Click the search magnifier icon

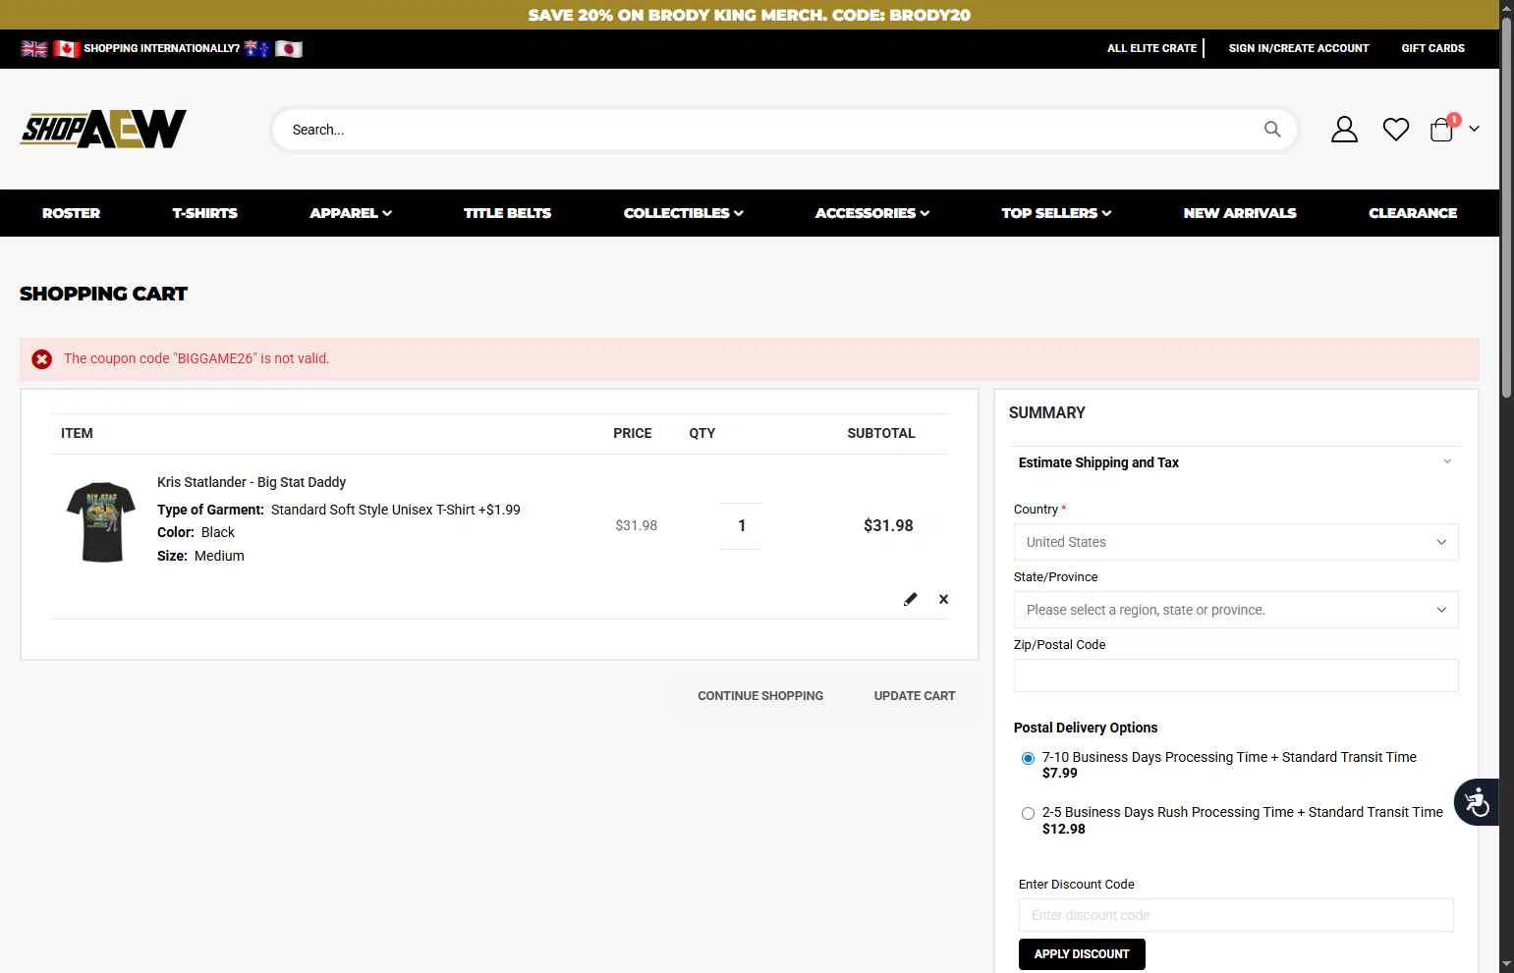tap(1272, 129)
